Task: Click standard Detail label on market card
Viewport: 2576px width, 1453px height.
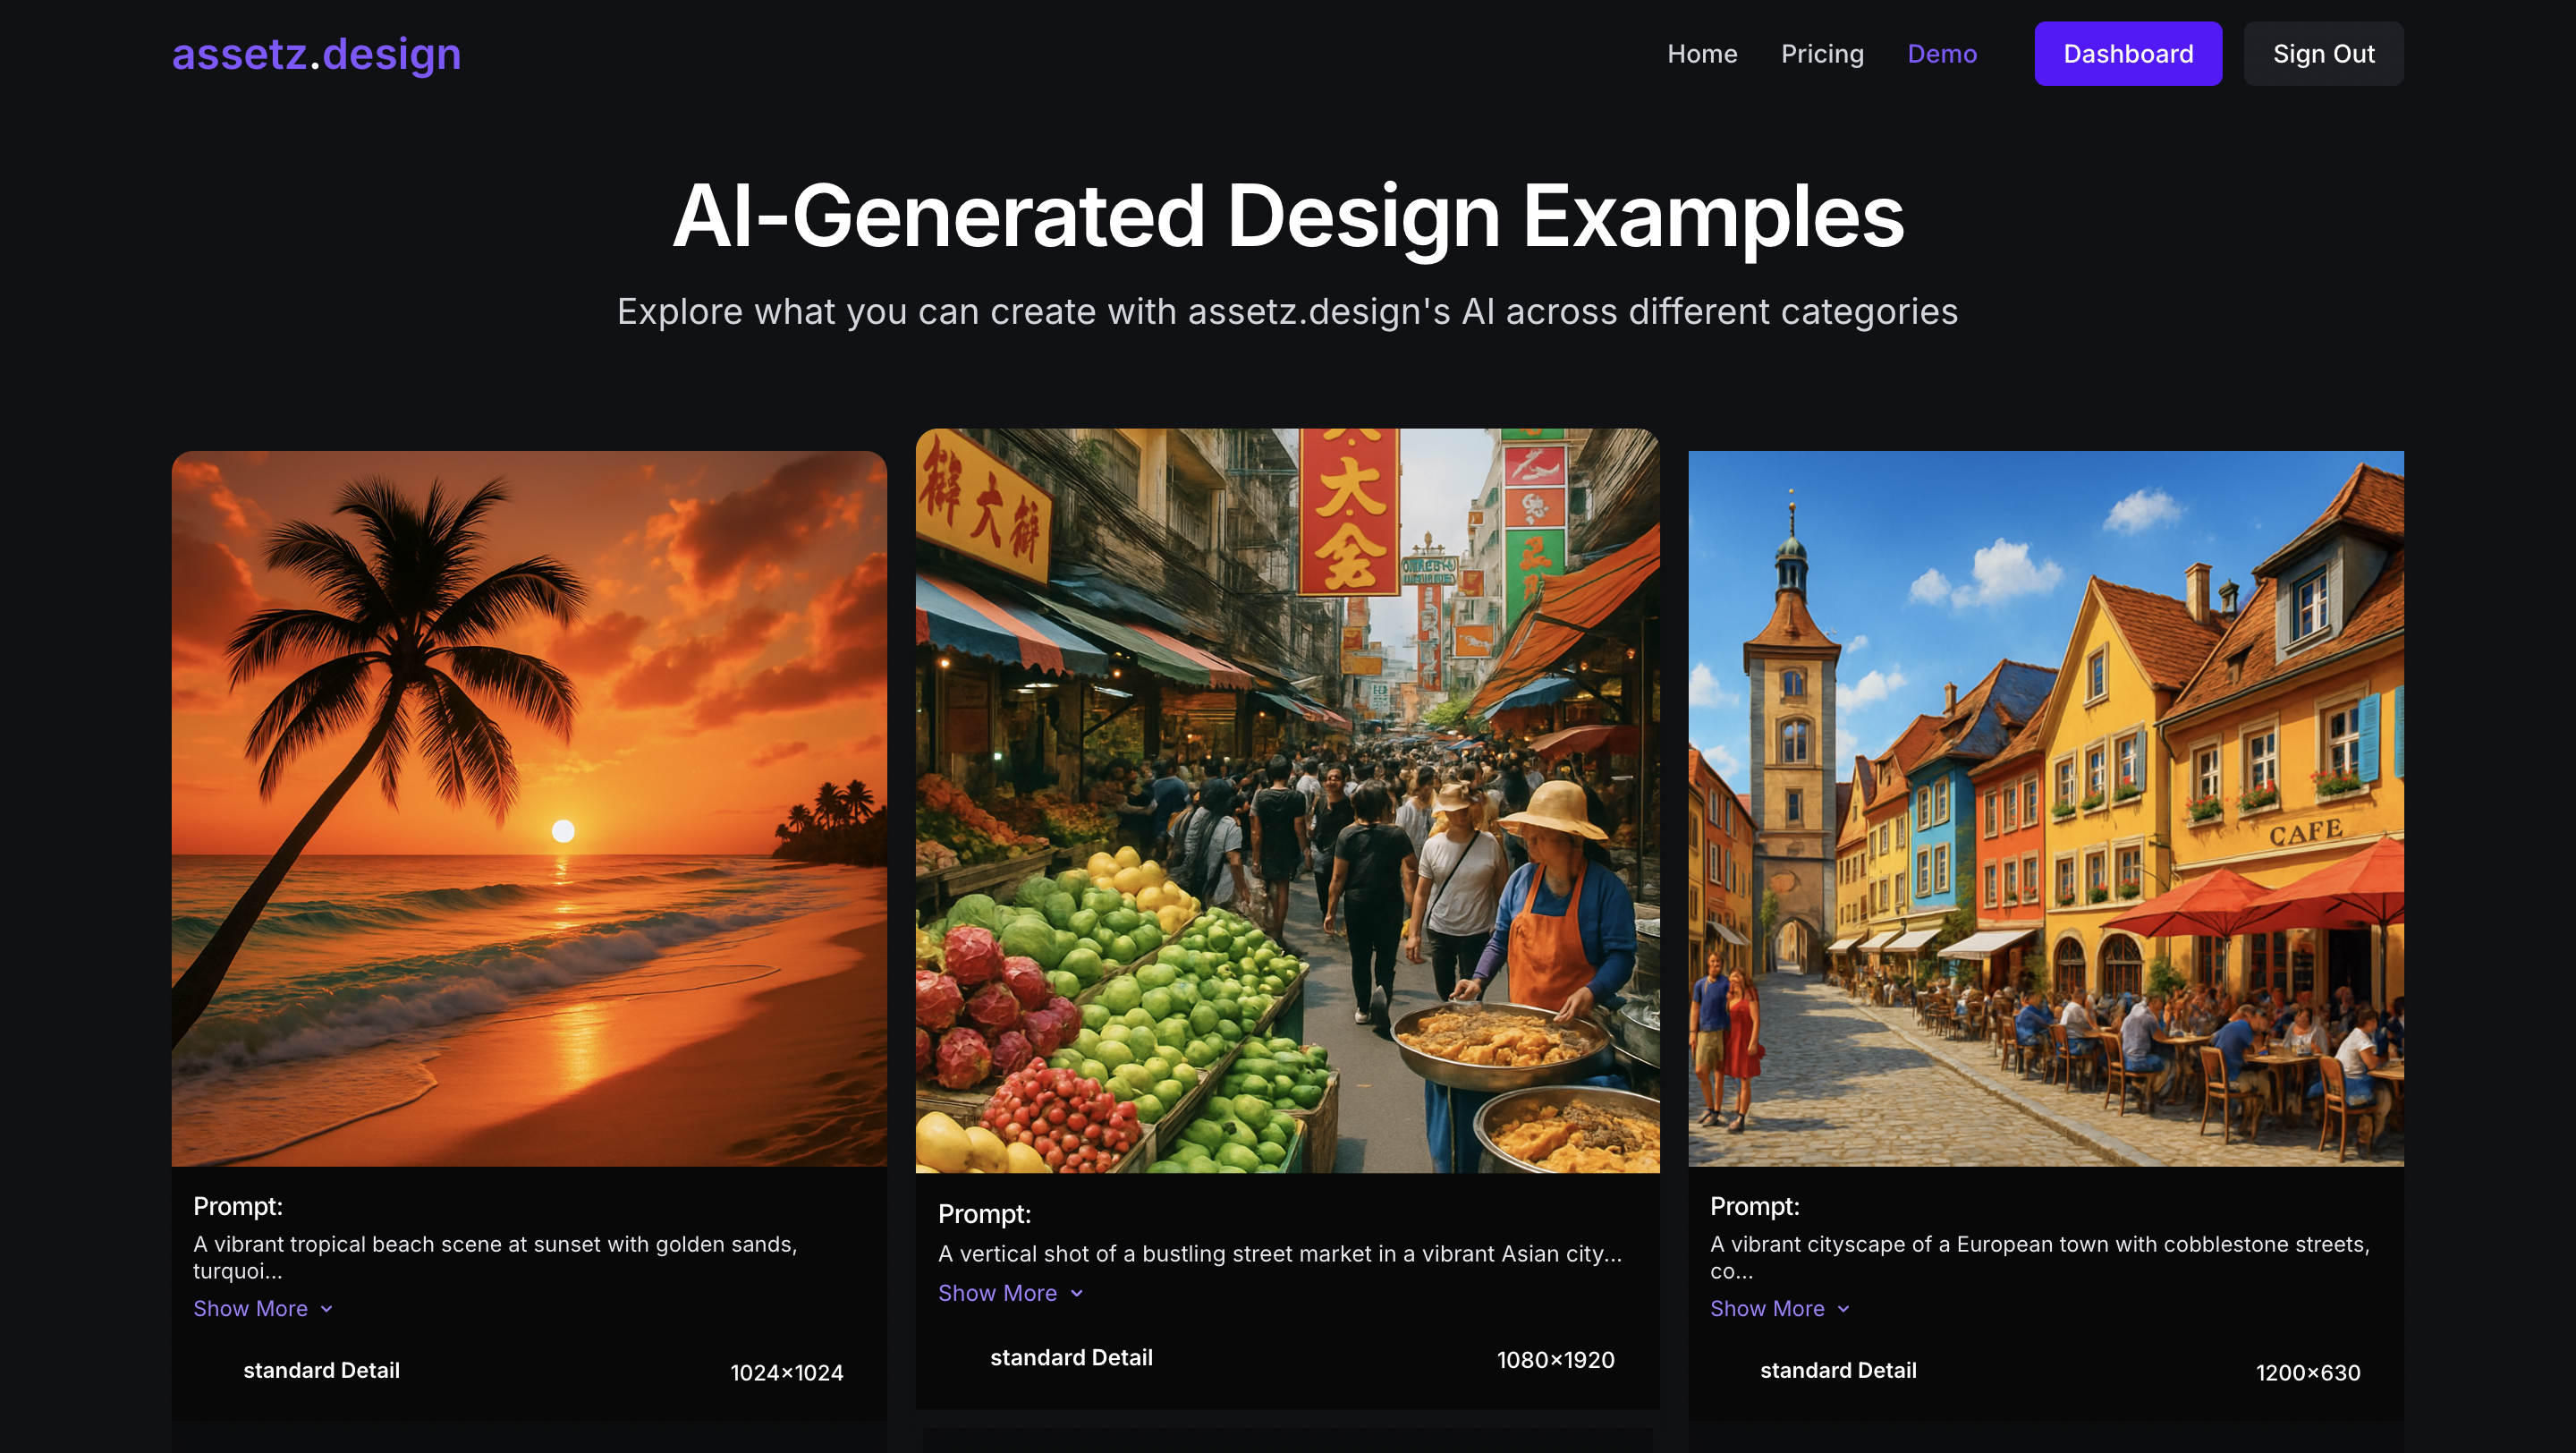Action: [1071, 1357]
